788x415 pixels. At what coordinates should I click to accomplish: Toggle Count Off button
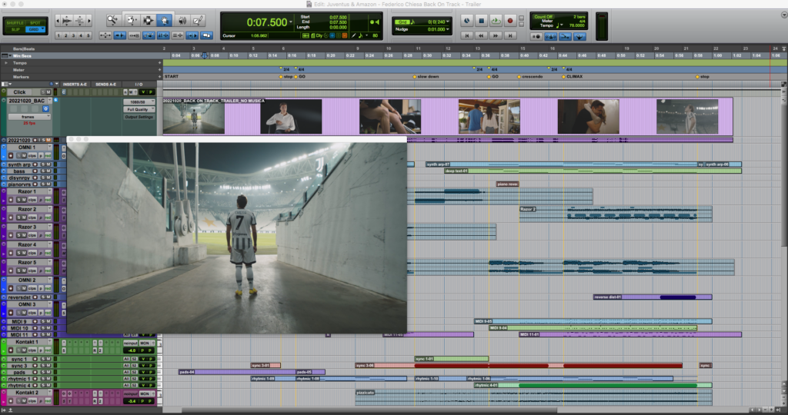pos(543,17)
